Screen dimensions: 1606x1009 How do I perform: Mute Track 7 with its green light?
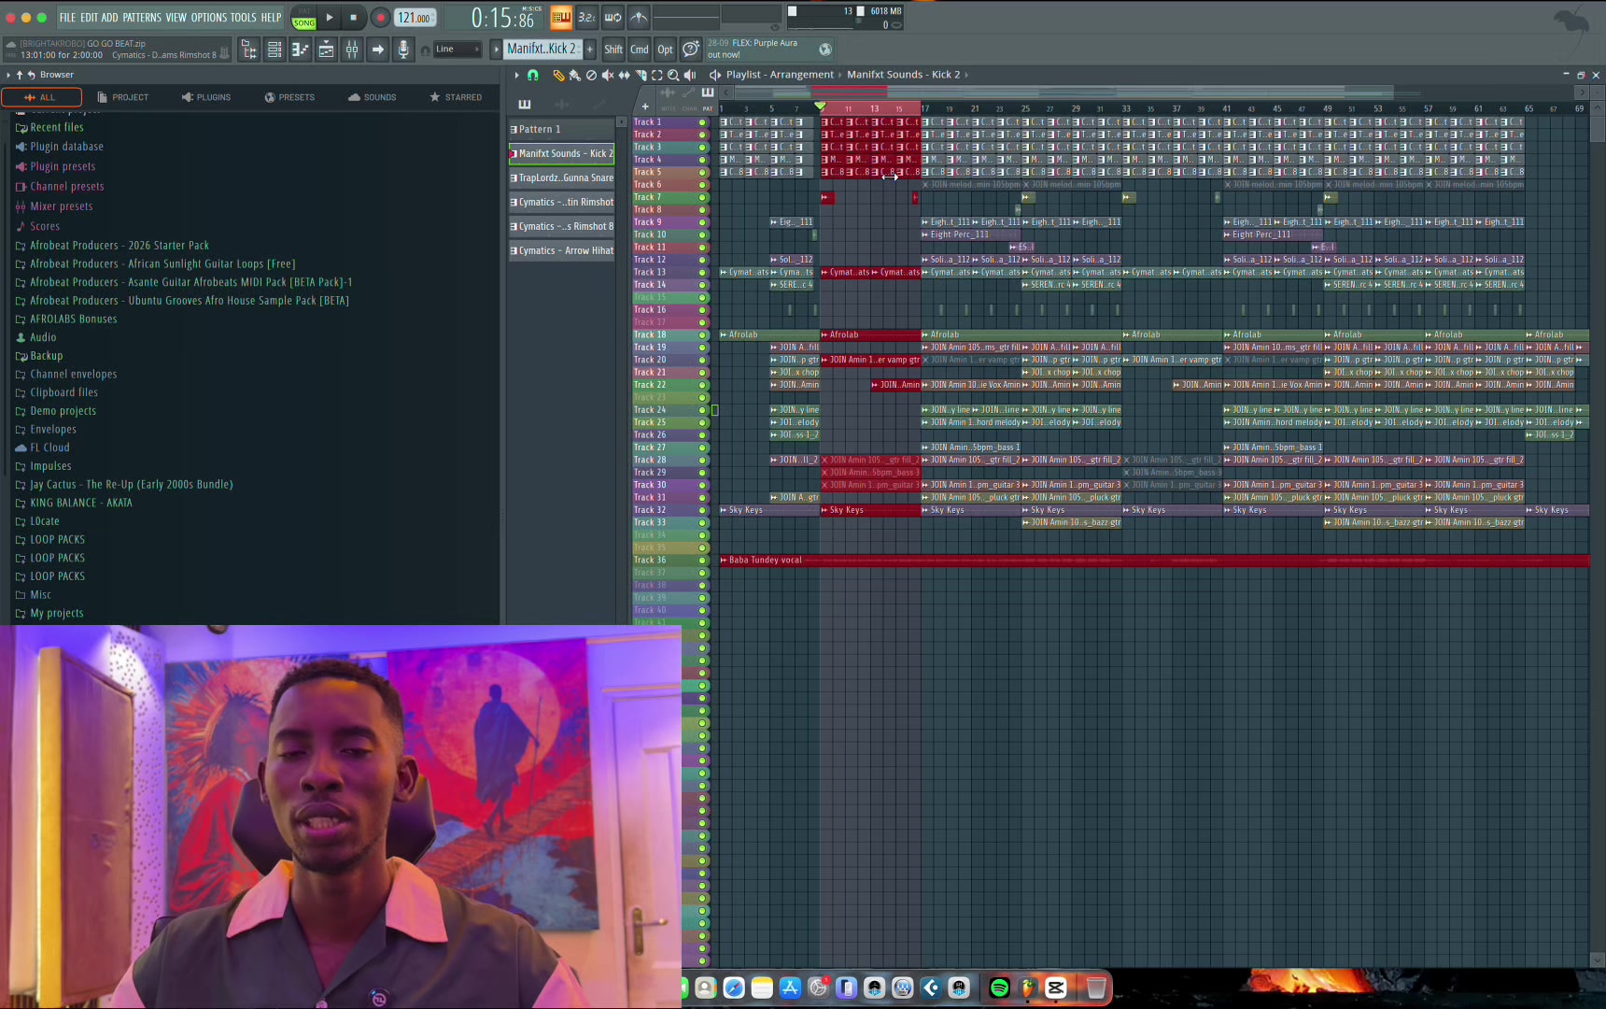point(702,197)
